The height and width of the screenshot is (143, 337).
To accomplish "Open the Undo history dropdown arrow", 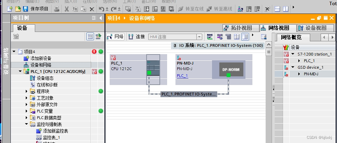I will [x=107, y=9].
